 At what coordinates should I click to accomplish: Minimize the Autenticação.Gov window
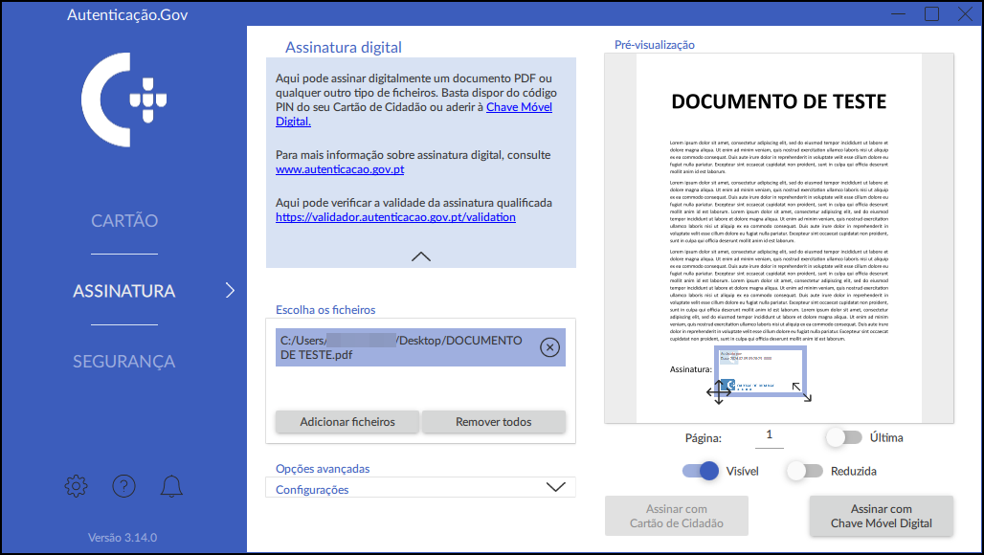pos(899,13)
